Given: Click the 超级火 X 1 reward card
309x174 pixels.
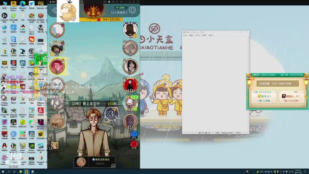Looking at the screenshot, I should (x=291, y=97).
